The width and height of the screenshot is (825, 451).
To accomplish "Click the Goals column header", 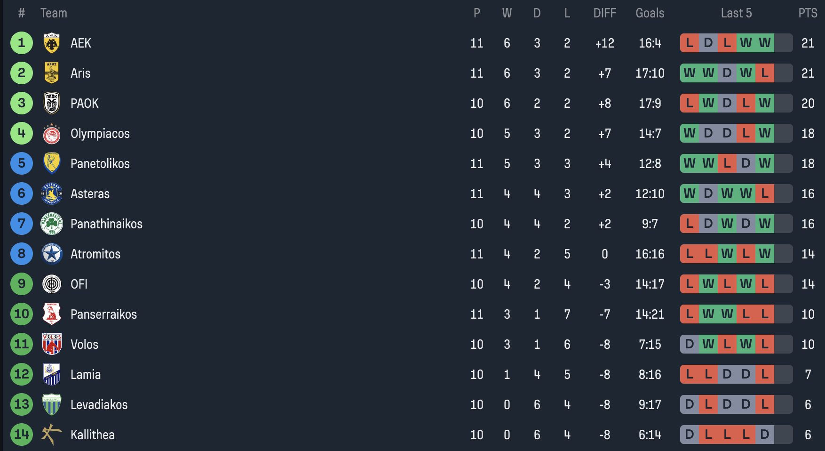I will pyautogui.click(x=650, y=13).
